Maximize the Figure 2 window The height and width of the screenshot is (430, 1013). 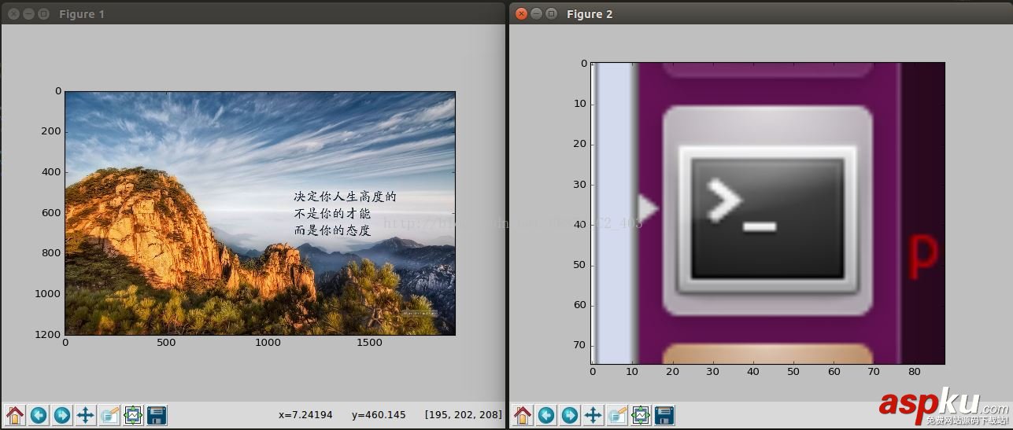coord(551,13)
